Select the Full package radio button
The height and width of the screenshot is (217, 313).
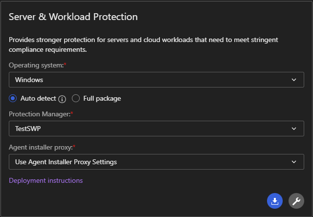click(76, 98)
